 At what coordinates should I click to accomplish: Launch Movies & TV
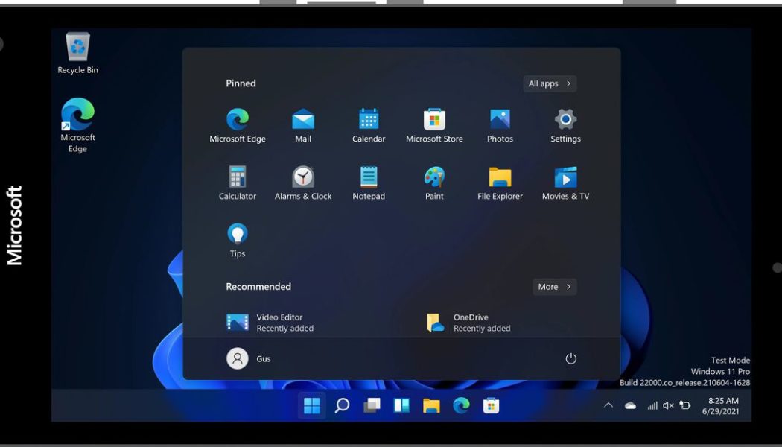pos(565,179)
